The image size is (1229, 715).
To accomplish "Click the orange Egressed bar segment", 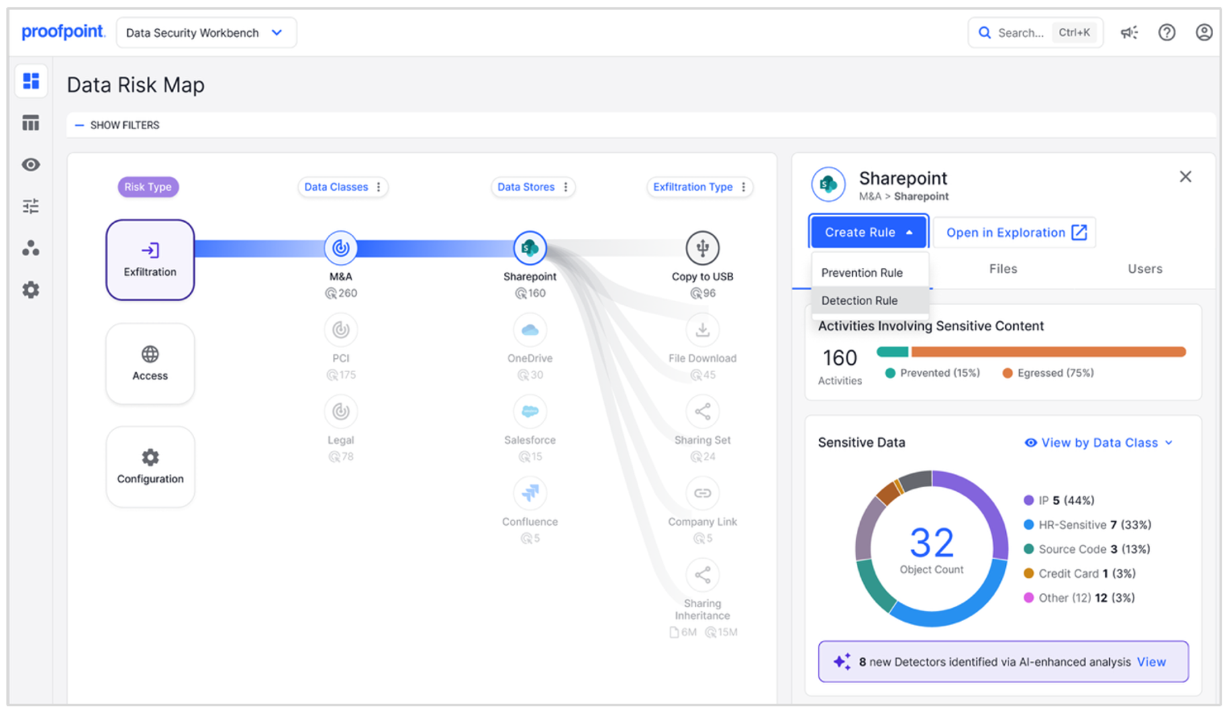I will (1048, 352).
